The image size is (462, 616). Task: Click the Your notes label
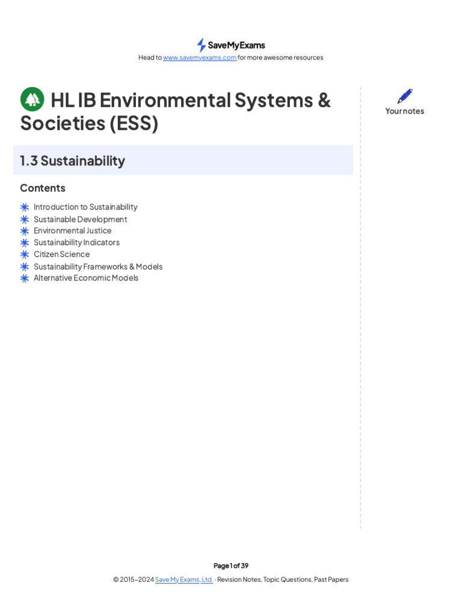point(405,111)
